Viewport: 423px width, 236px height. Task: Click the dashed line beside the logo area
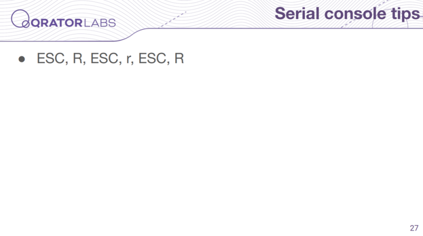(173, 20)
